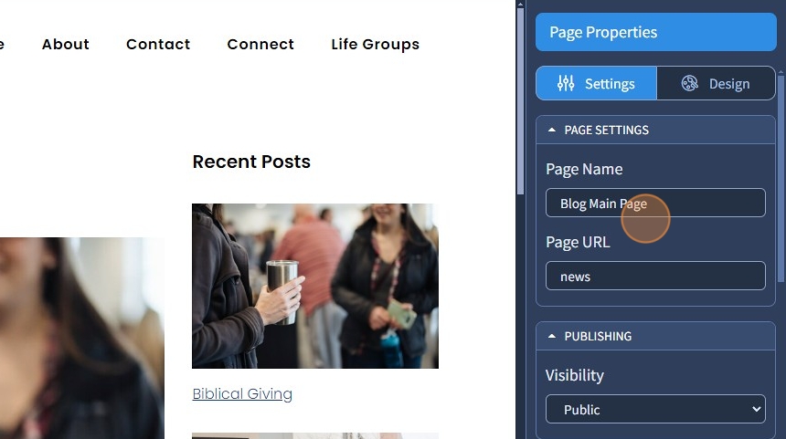The image size is (786, 439).
Task: Click the Design palette icon
Action: 689,83
